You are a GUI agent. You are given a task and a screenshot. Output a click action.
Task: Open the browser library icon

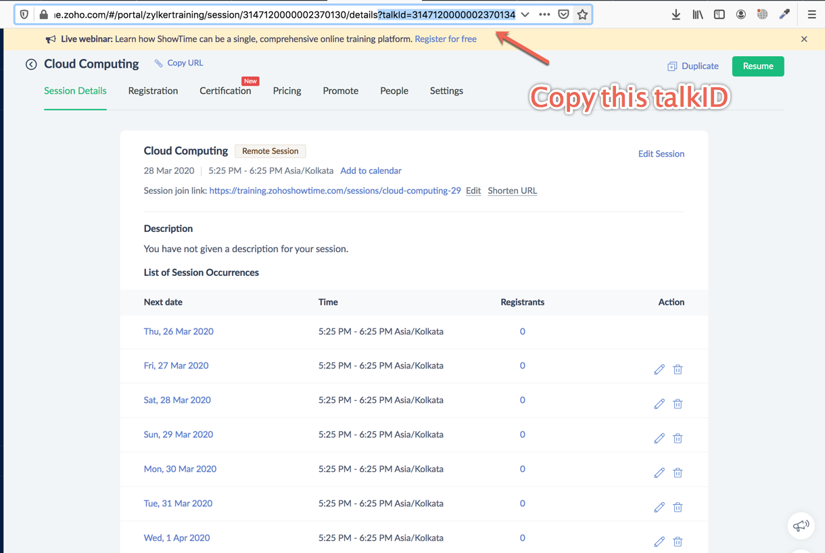697,14
